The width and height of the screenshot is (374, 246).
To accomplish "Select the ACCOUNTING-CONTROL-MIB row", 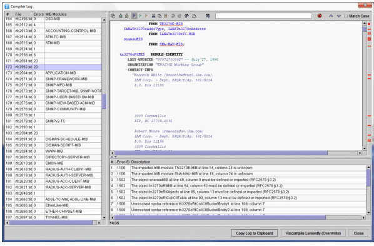I will point(53,31).
